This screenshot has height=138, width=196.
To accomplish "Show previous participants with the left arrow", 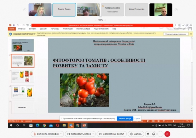I will (x=25, y=10).
